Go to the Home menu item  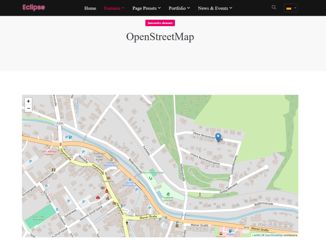[90, 8]
